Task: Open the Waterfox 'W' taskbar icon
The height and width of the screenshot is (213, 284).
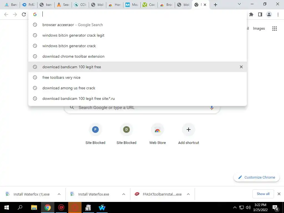Action: pyautogui.click(x=102, y=207)
